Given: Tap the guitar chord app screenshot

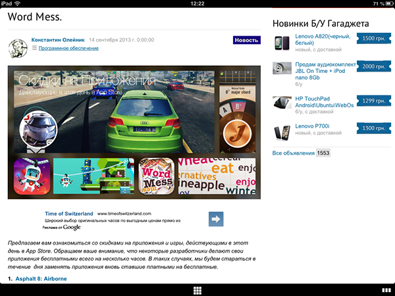Looking at the screenshot, I should 237,112.
